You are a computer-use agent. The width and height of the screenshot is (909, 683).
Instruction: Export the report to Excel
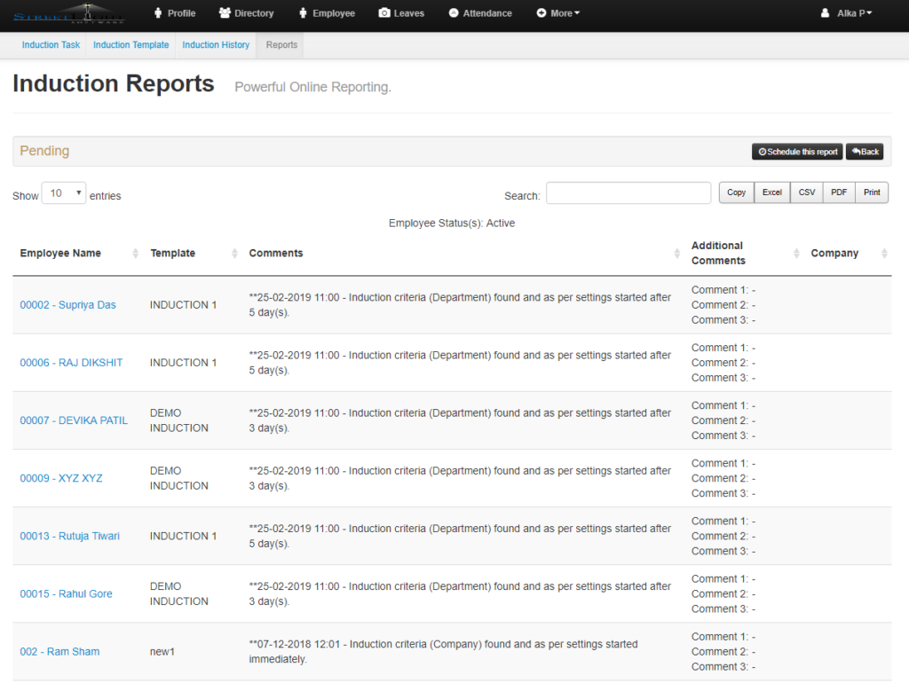tap(771, 192)
